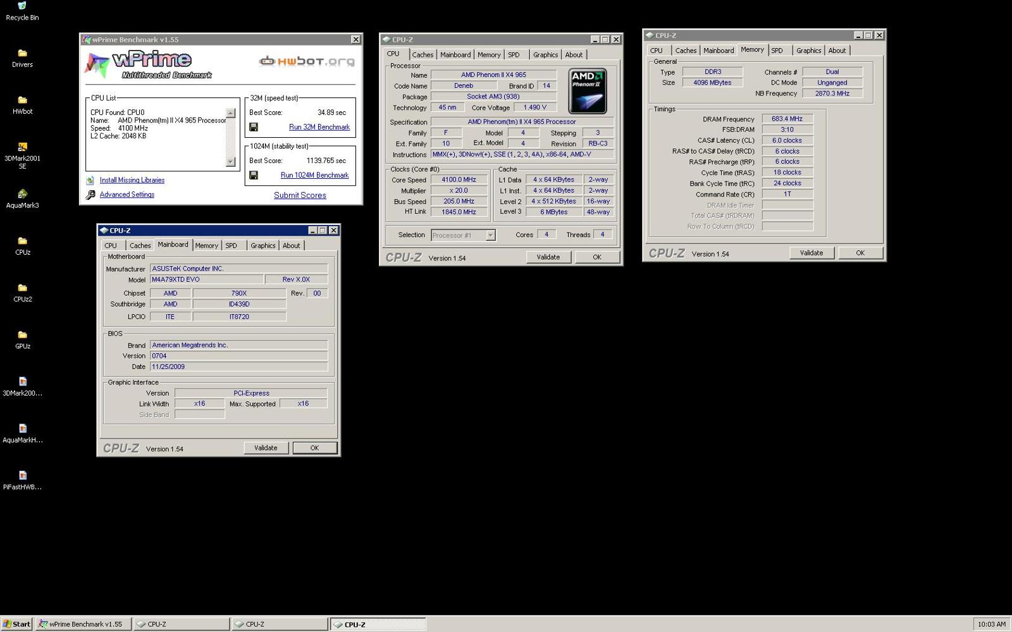Open Mainboard tab in the CPU-tab CPU-Z window
The image size is (1012, 632).
point(455,55)
